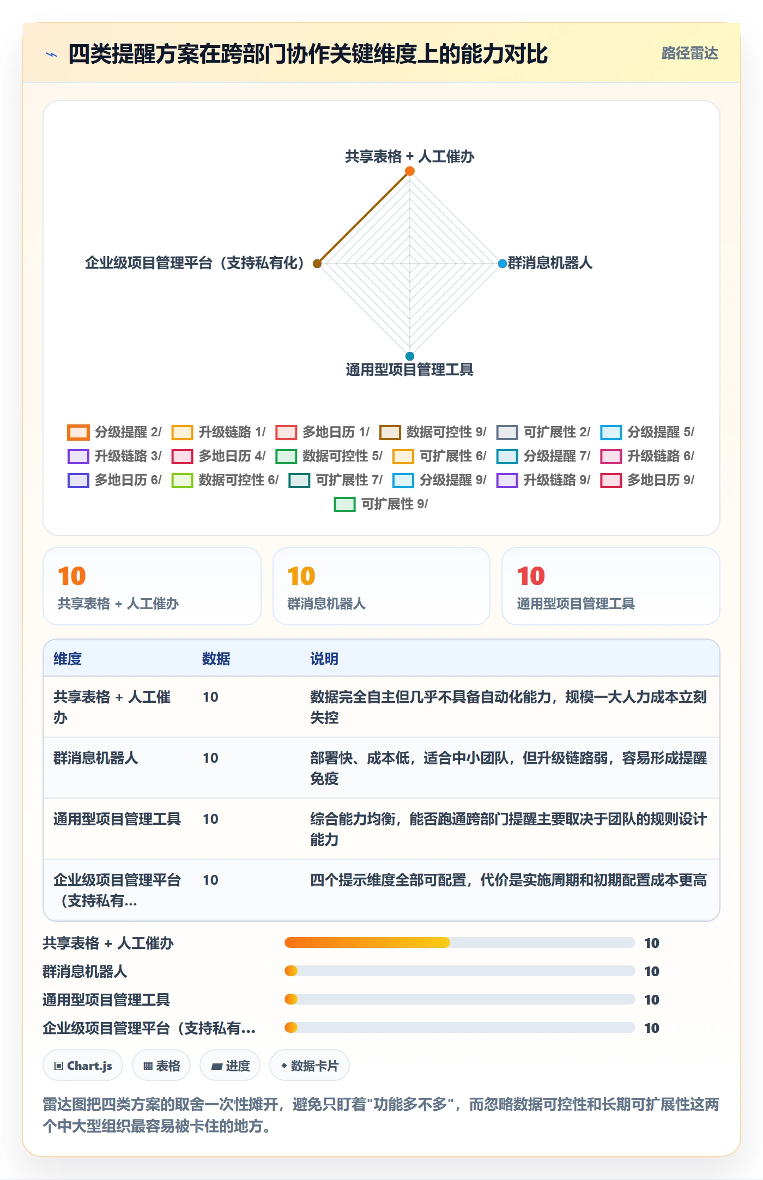This screenshot has width=763, height=1180.
Task: Toggle the legend item 数据可控性 6/
Action: pyautogui.click(x=225, y=480)
